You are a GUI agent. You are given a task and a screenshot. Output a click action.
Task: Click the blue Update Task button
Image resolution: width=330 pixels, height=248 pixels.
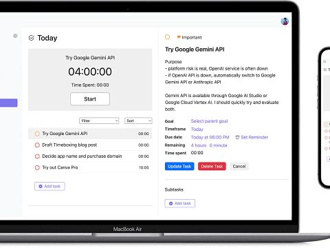(x=179, y=167)
